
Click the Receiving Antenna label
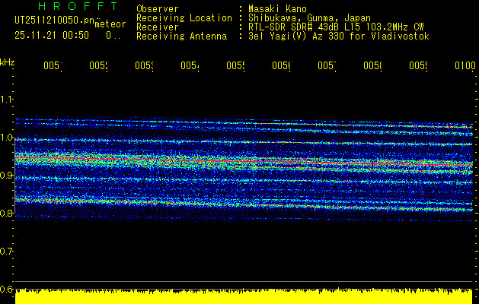tap(181, 36)
